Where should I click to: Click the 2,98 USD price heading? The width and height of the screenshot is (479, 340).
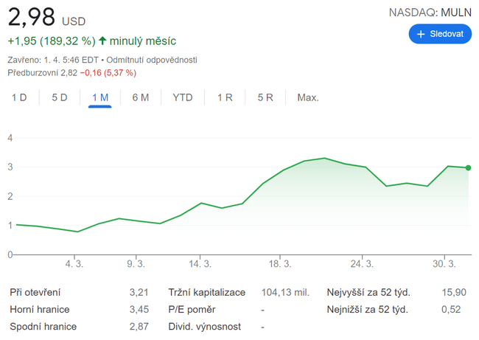[x=46, y=16]
